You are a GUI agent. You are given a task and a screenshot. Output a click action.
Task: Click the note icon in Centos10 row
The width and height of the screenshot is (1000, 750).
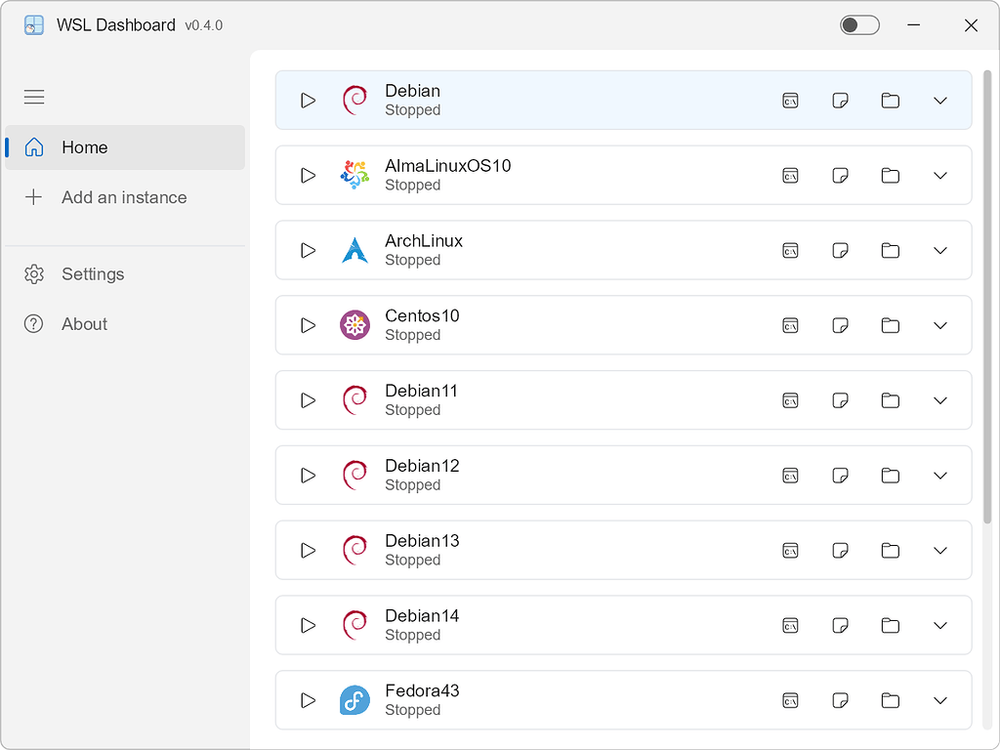tap(841, 326)
